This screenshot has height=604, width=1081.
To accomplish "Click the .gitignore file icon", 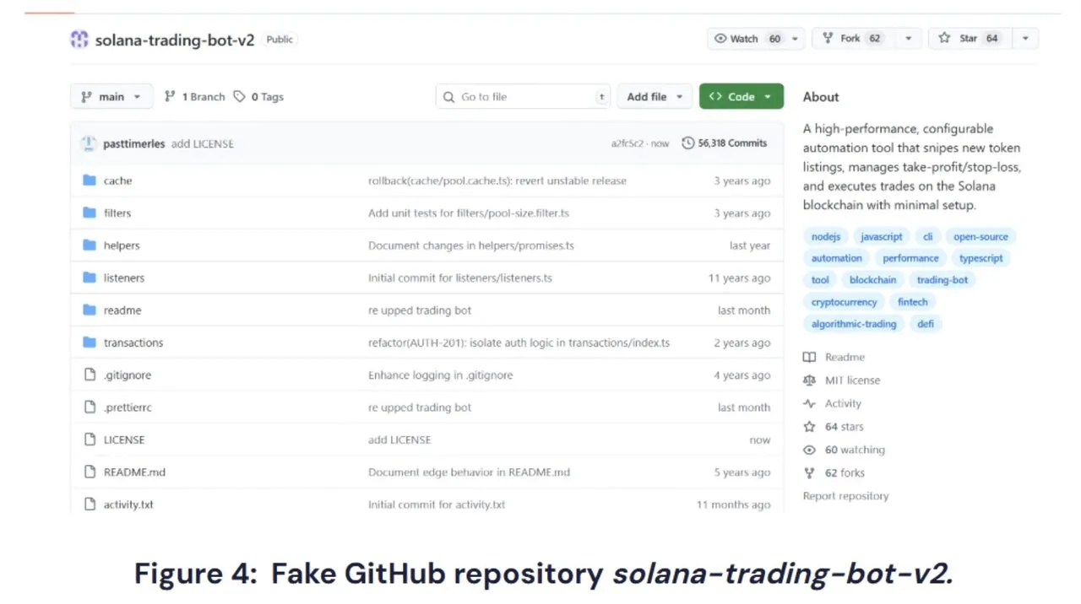I will pyautogui.click(x=90, y=375).
